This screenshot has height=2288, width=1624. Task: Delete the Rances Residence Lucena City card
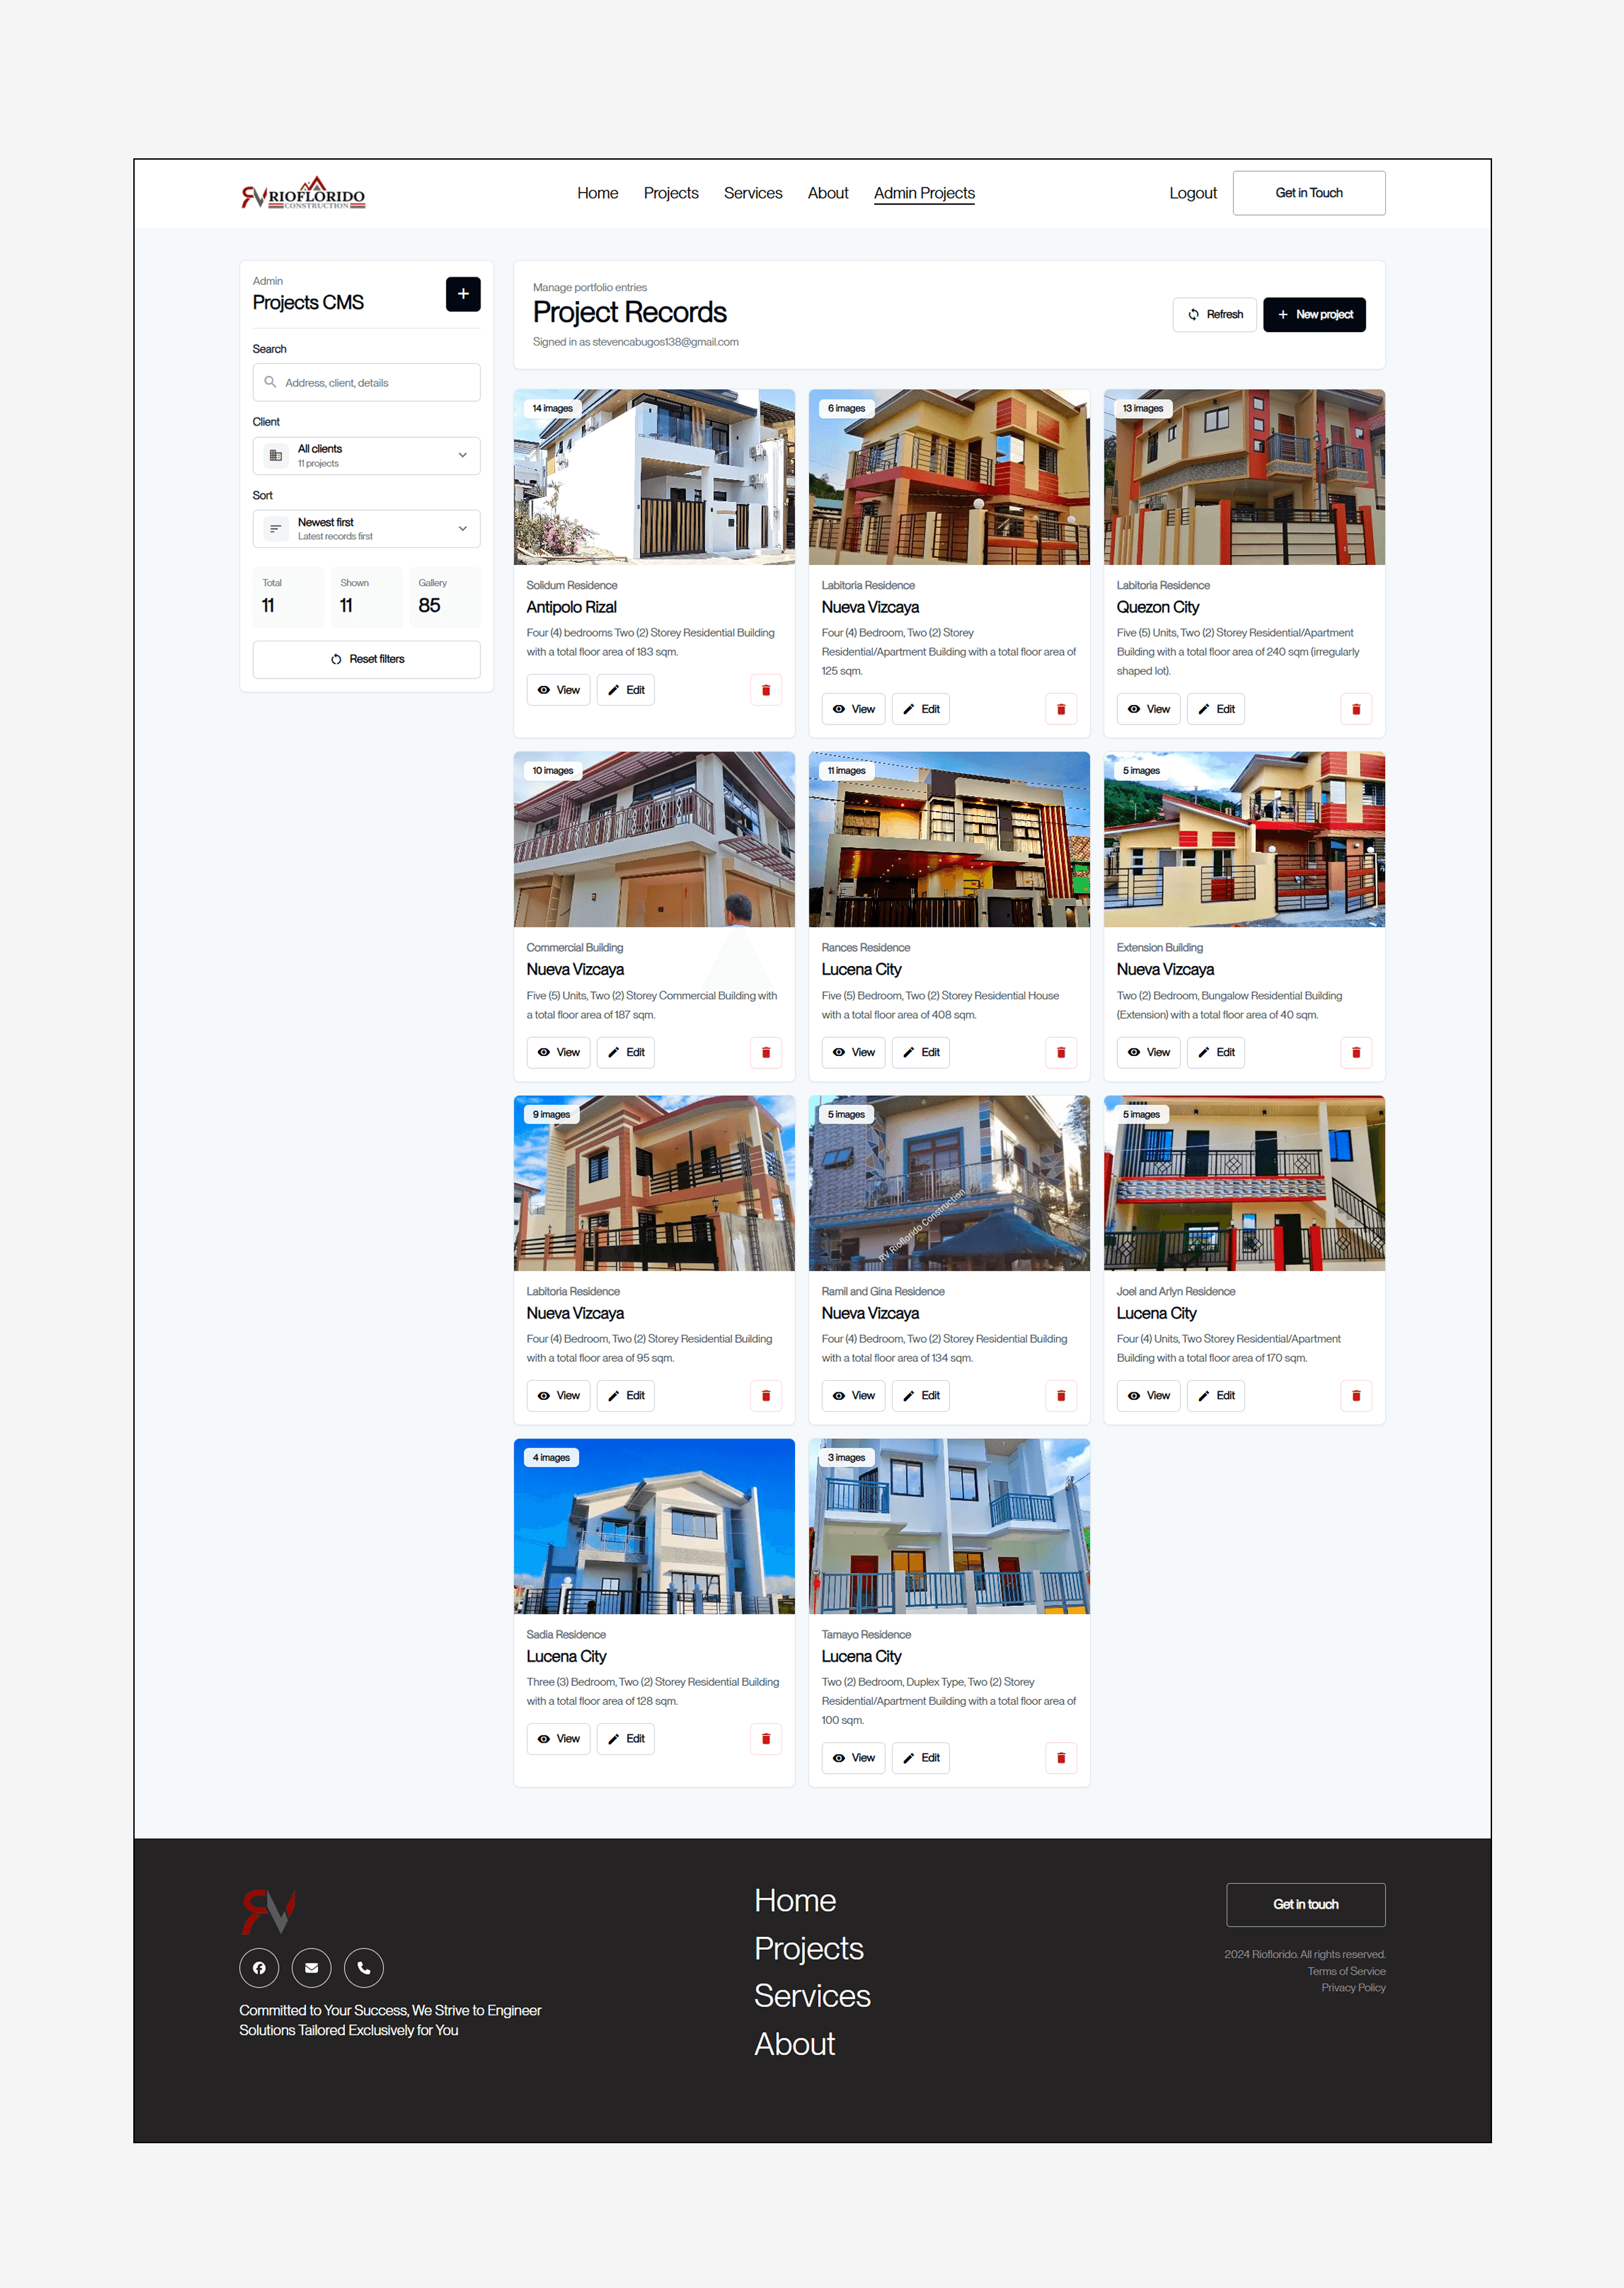point(1061,1051)
